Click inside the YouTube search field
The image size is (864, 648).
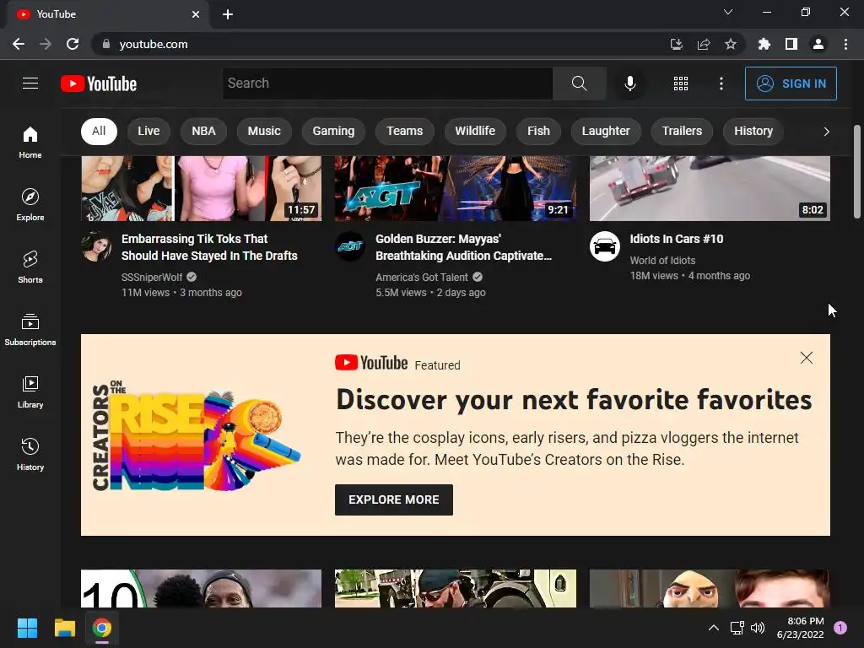pos(387,84)
